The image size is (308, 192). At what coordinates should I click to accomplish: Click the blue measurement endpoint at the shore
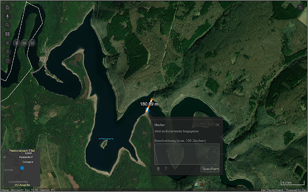(147, 111)
